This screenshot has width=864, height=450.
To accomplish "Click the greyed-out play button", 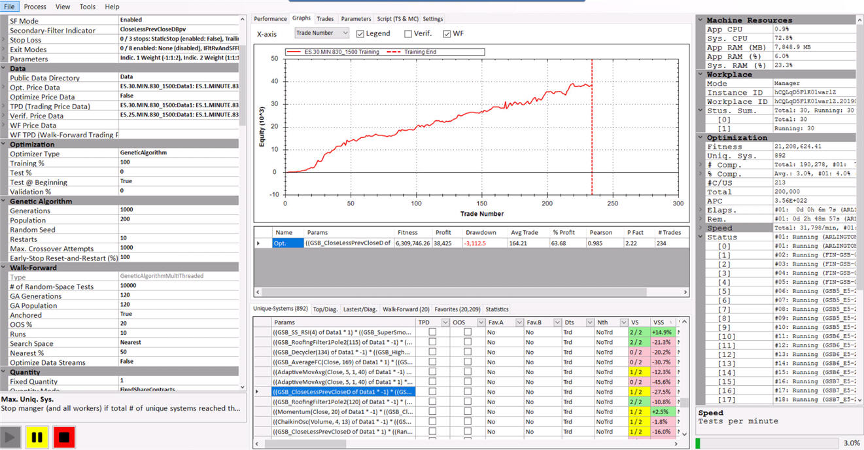I will click(x=10, y=436).
